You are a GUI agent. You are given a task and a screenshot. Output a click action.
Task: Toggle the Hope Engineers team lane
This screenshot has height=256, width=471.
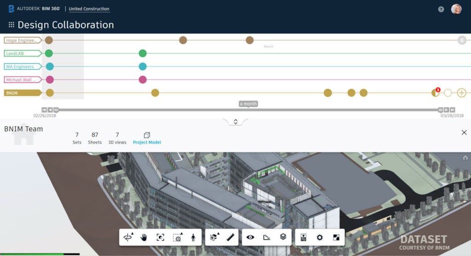point(23,41)
